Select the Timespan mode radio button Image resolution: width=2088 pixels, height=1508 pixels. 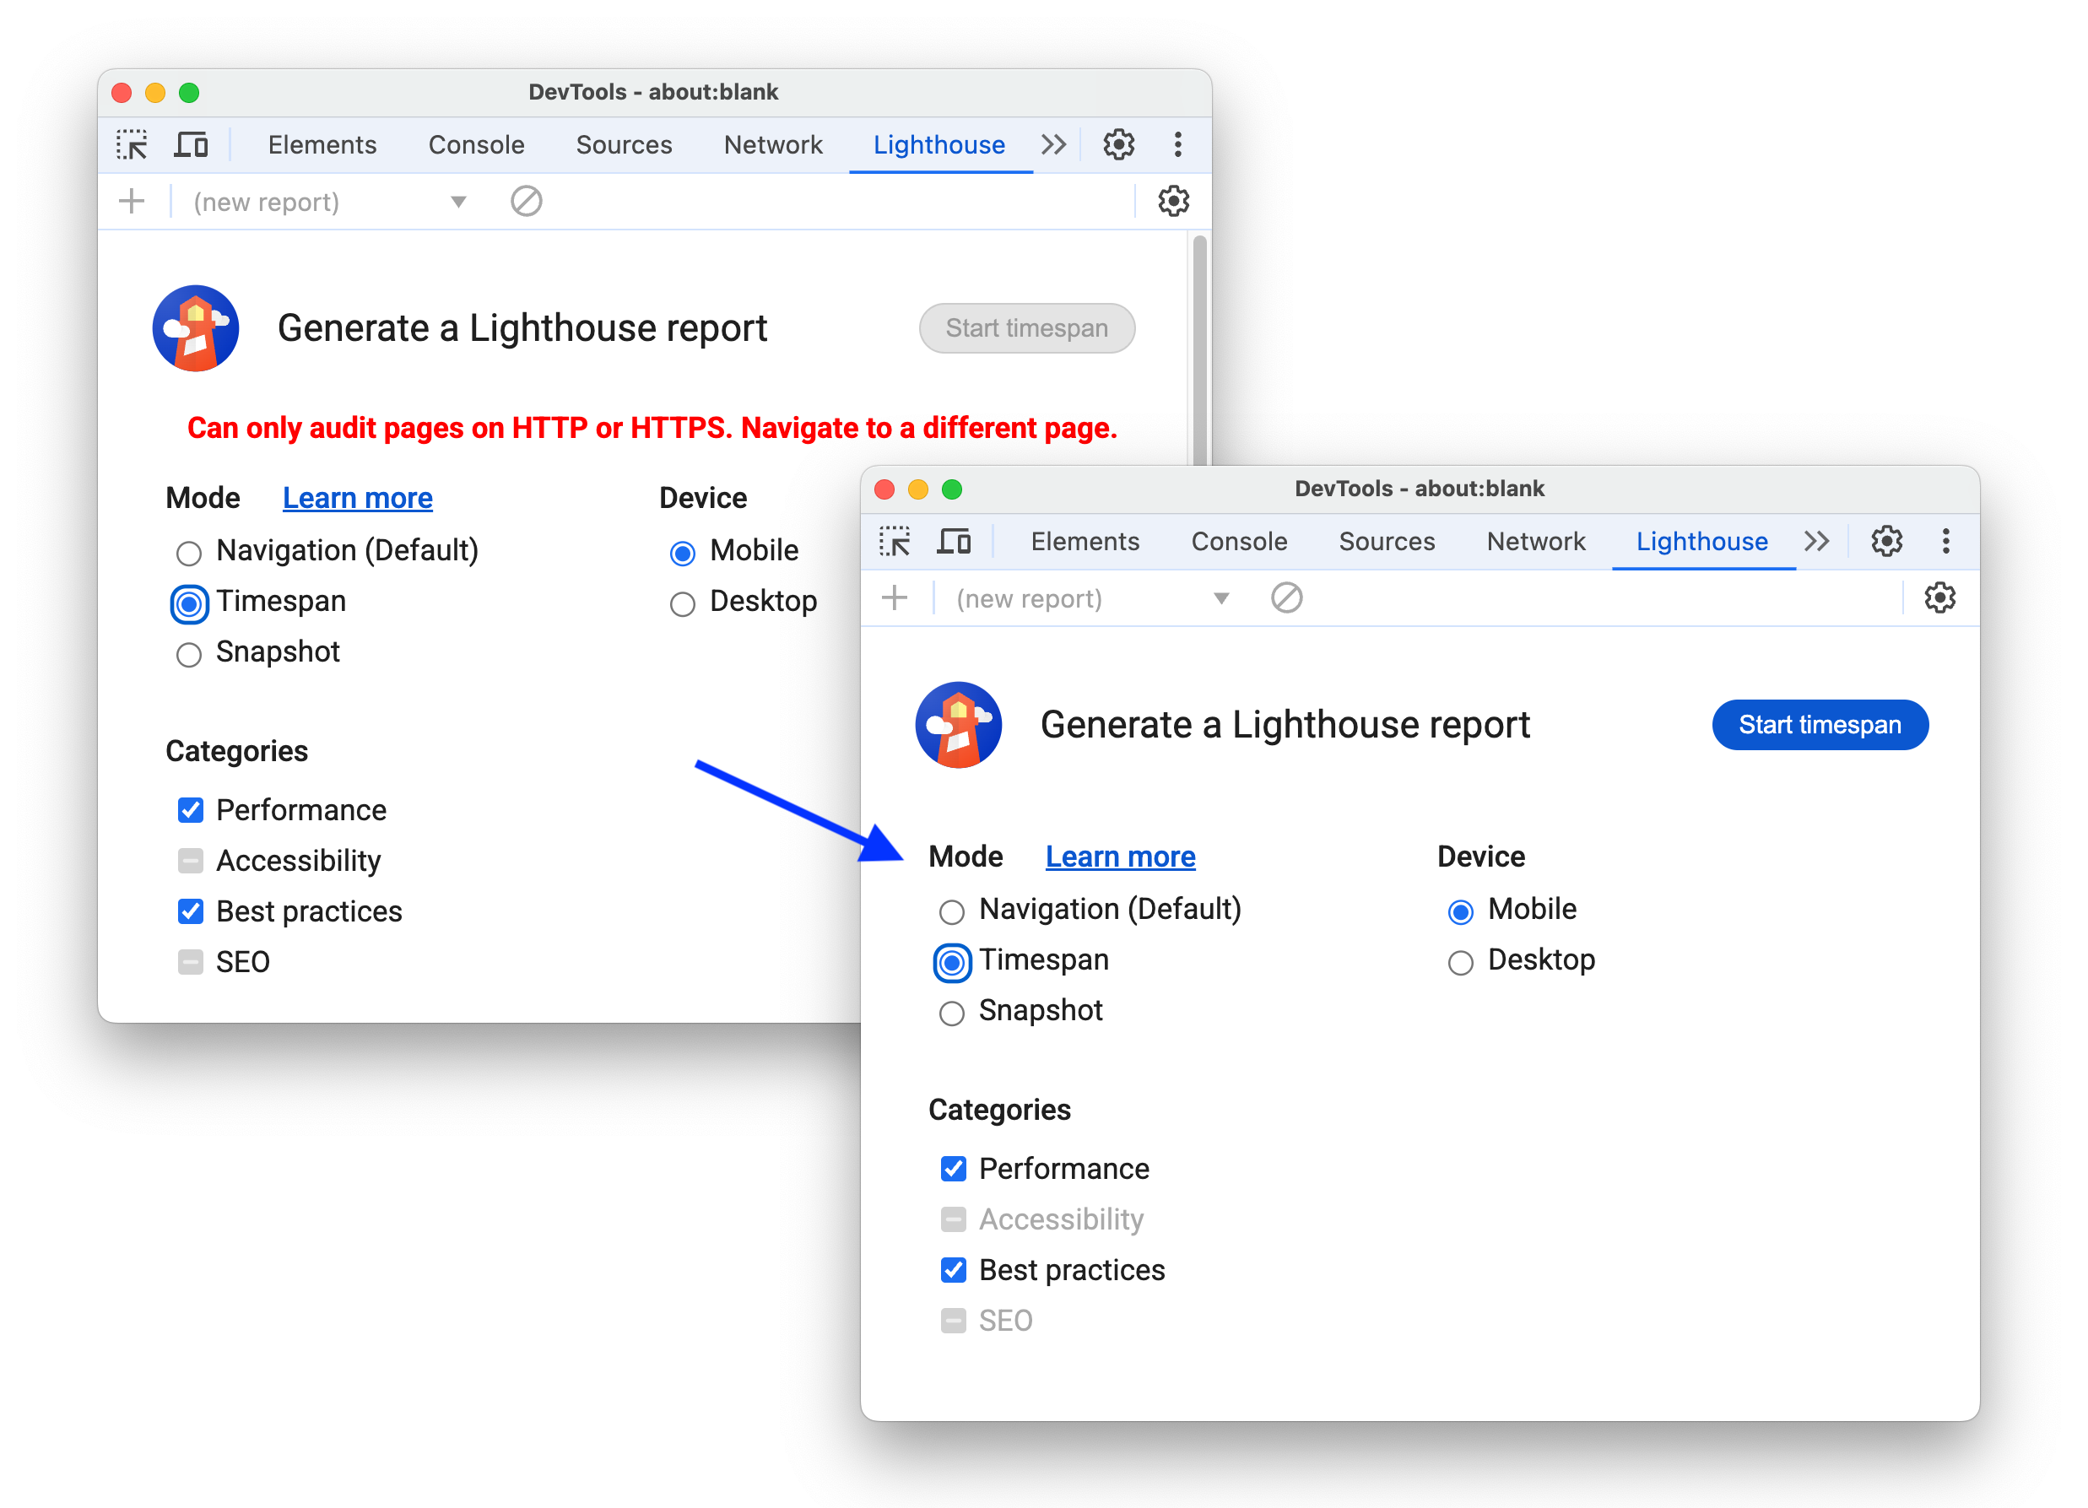[x=949, y=960]
